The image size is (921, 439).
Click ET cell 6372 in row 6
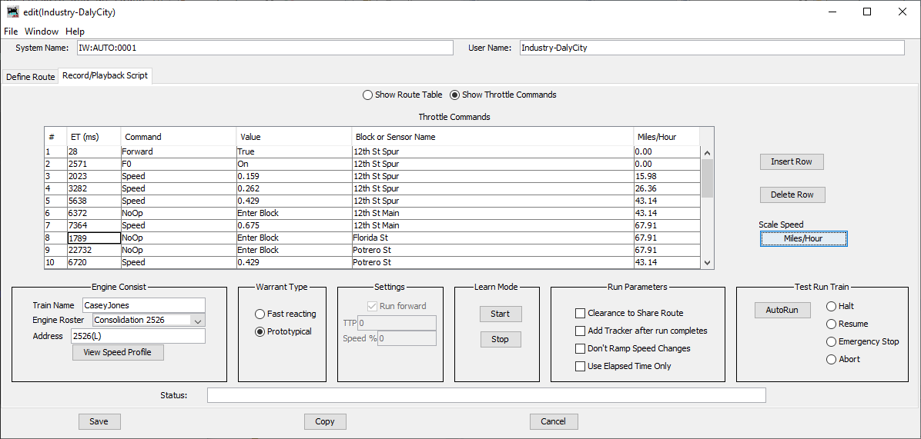pyautogui.click(x=93, y=213)
